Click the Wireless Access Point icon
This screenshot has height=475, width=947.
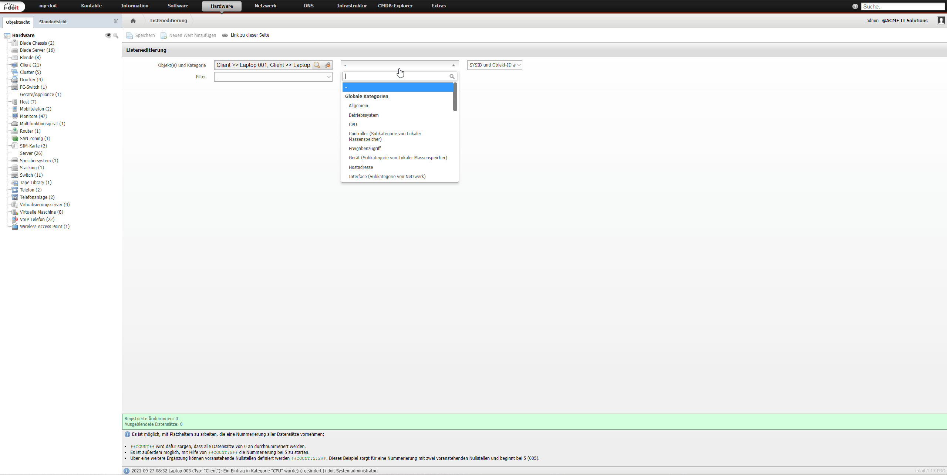pos(15,227)
